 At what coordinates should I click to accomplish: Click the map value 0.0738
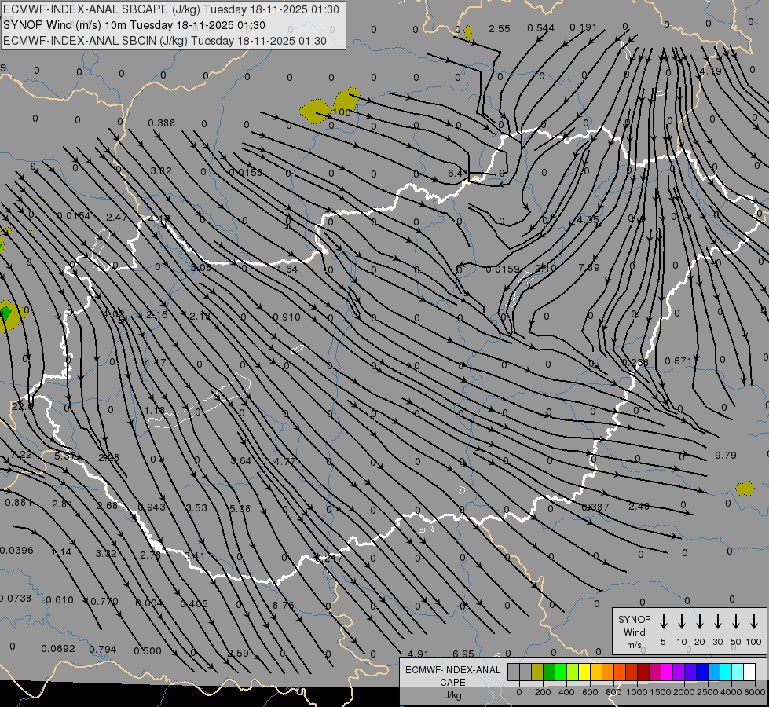tap(15, 599)
